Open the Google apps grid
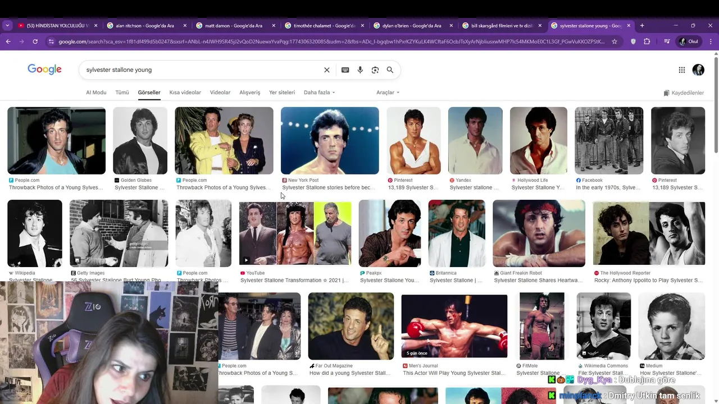The image size is (719, 404). click(681, 70)
